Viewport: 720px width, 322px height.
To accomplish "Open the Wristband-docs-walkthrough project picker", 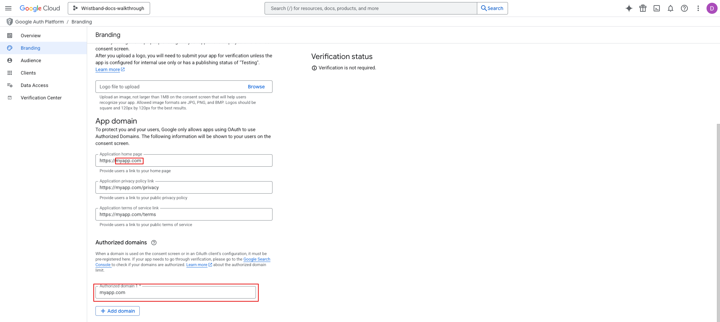I will (x=109, y=8).
